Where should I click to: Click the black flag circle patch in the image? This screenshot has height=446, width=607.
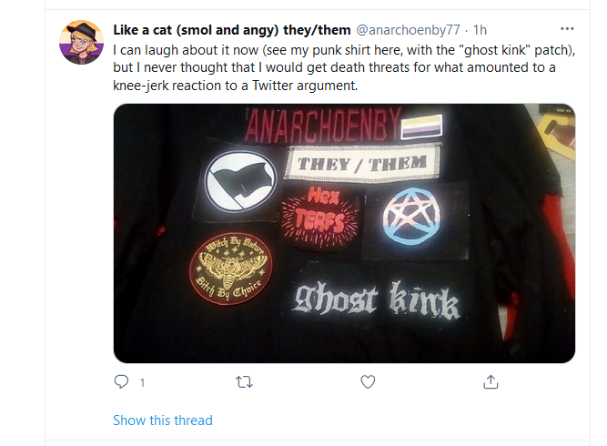(240, 181)
